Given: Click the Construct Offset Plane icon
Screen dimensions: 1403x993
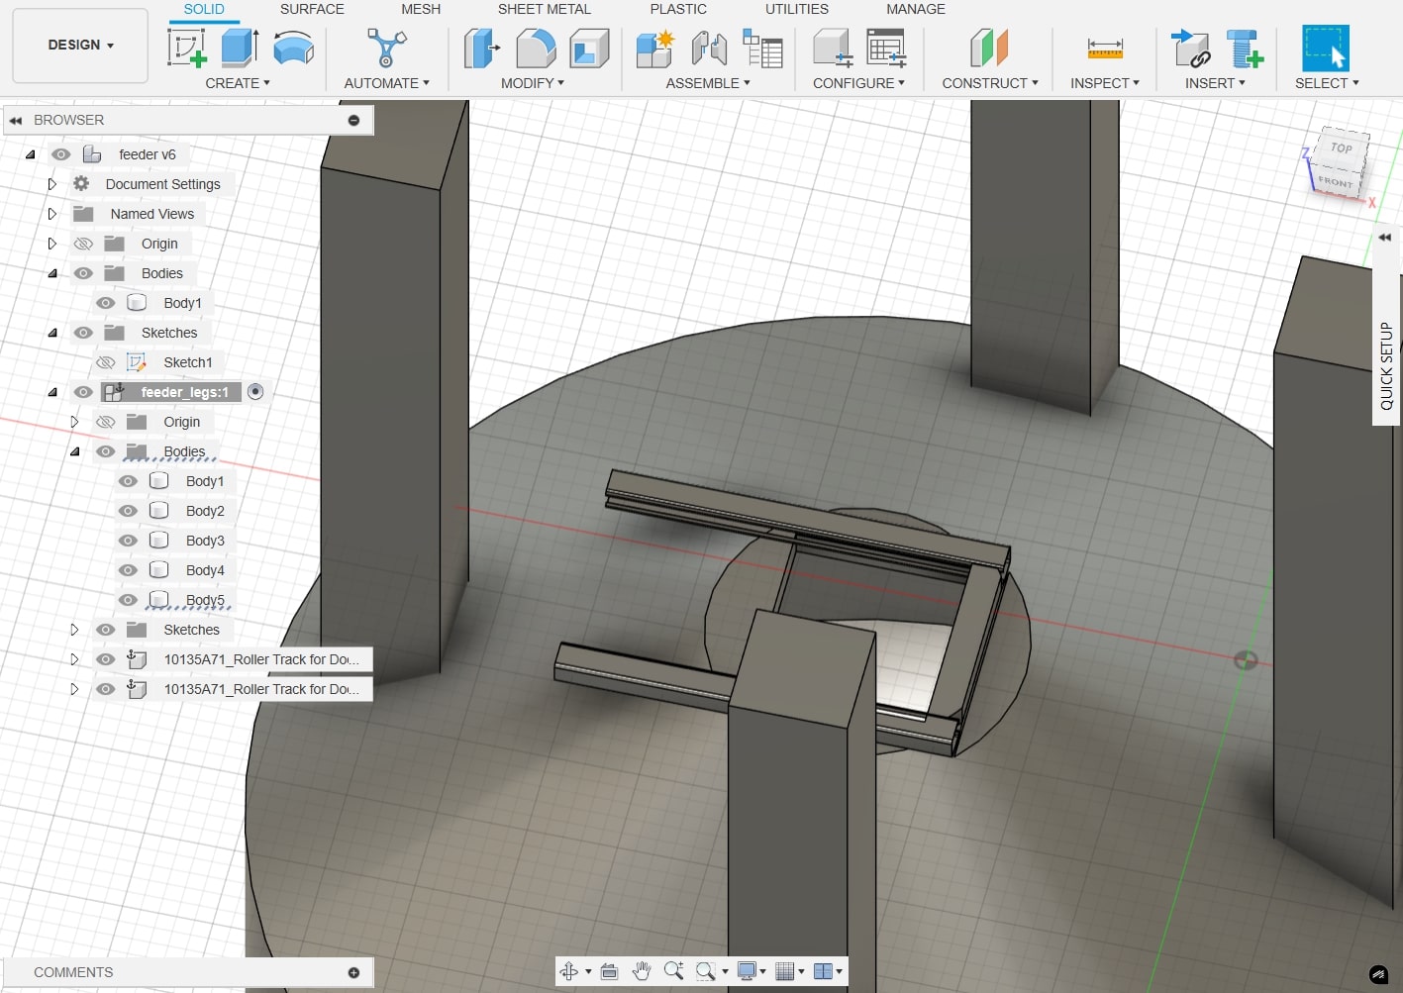Looking at the screenshot, I should (x=989, y=48).
